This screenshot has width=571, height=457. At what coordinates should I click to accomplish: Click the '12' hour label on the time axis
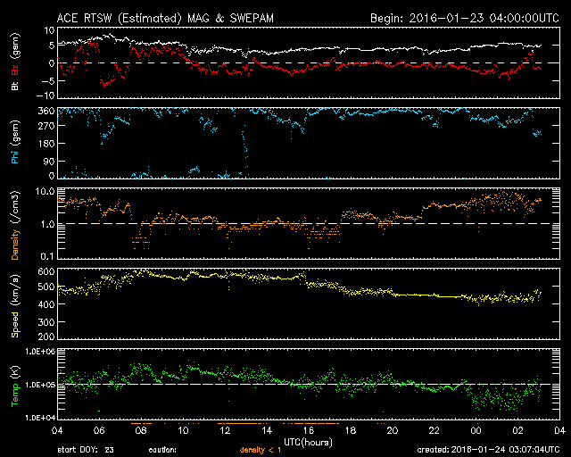point(225,430)
